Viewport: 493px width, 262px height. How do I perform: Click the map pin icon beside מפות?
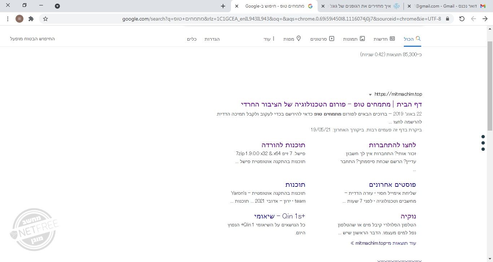pyautogui.click(x=299, y=39)
